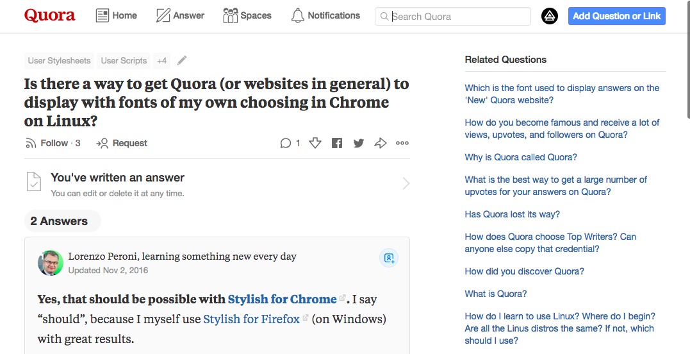Select the User Stylesheets topic tag

60,61
